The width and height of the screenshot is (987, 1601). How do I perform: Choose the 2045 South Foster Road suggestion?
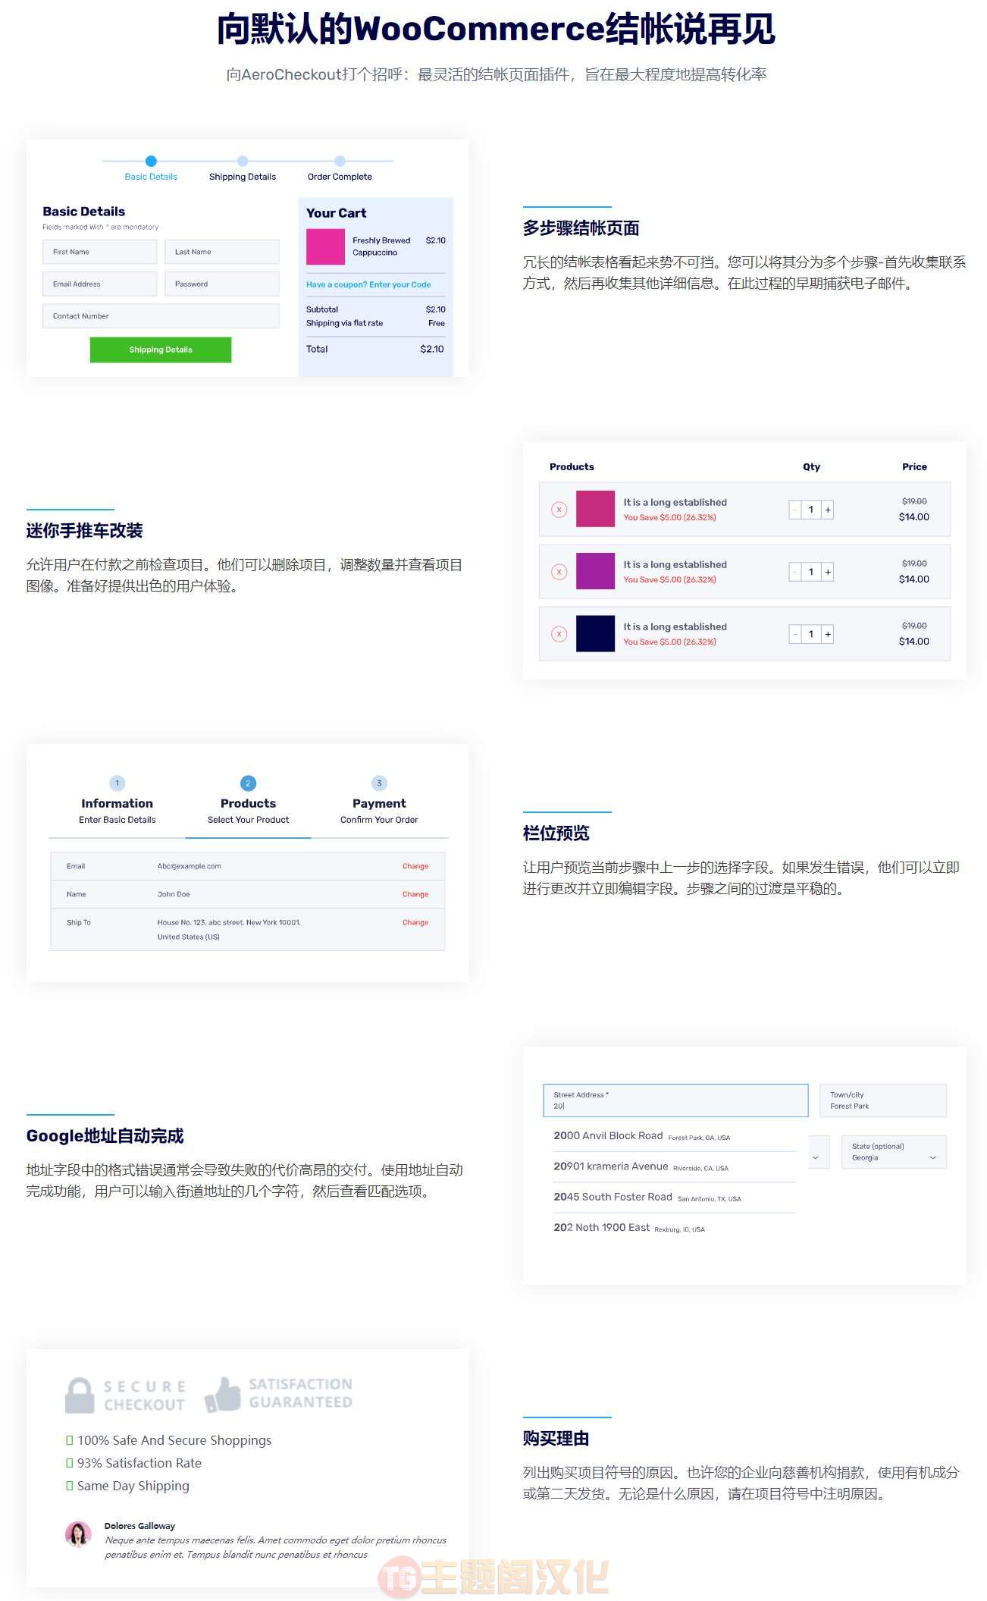pos(675,1197)
